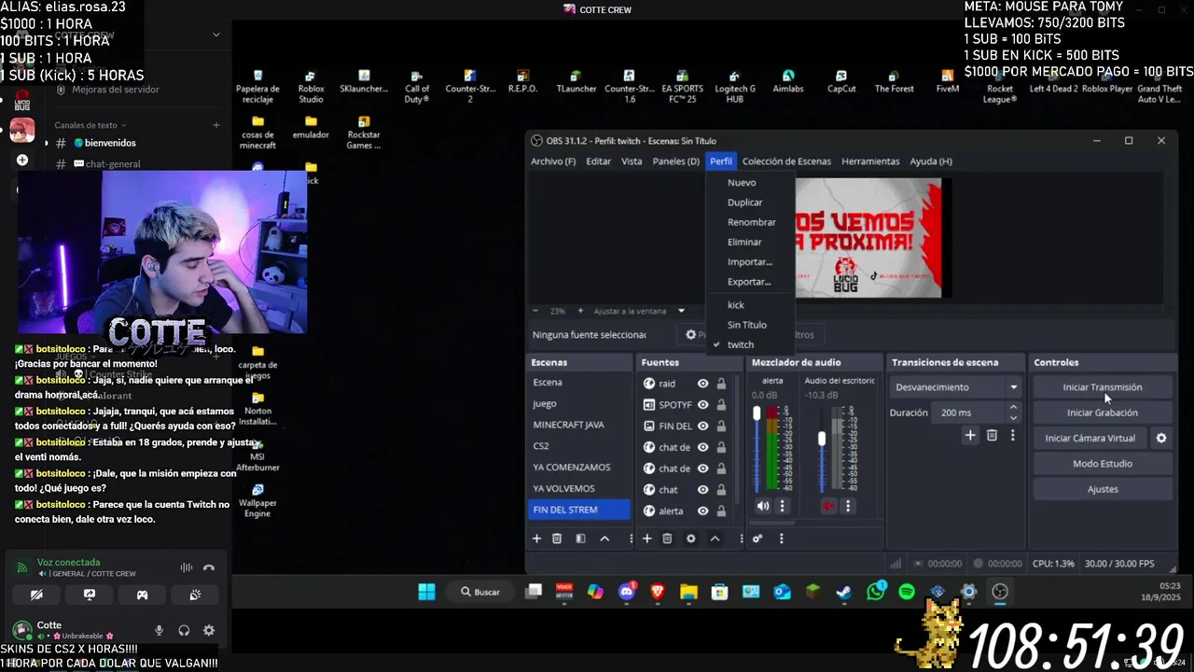This screenshot has width=1194, height=672.
Task: Move the selected scene up with the arrow
Action: pyautogui.click(x=604, y=539)
